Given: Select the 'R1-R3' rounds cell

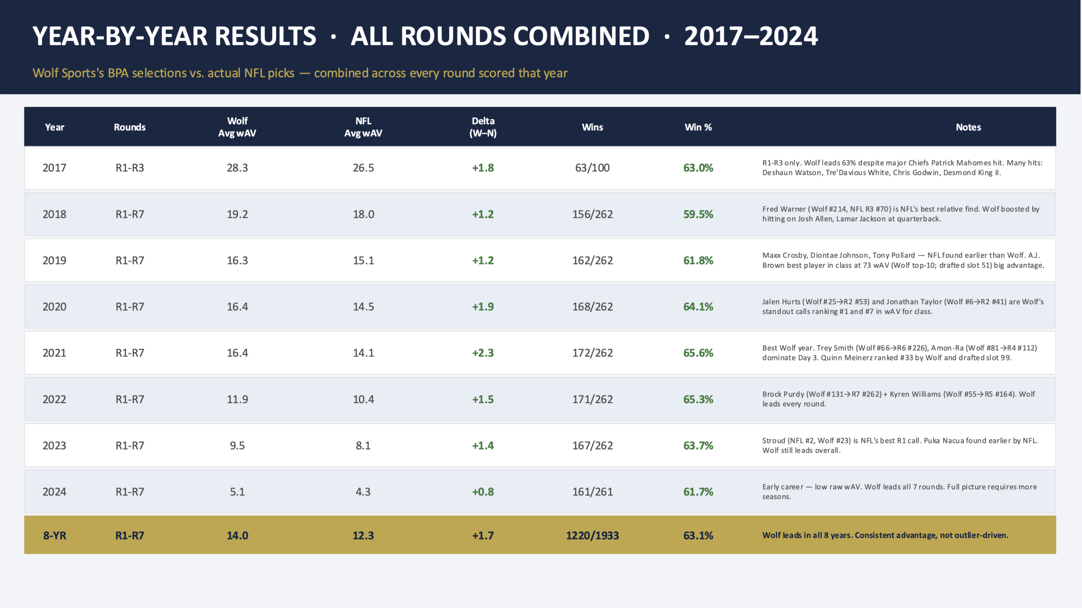Looking at the screenshot, I should [x=130, y=168].
